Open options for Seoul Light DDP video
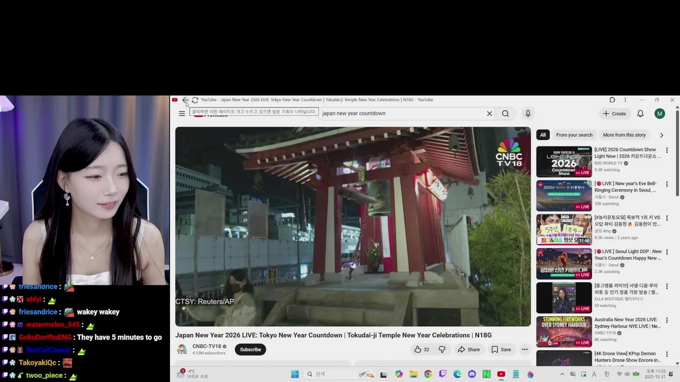 (x=667, y=253)
